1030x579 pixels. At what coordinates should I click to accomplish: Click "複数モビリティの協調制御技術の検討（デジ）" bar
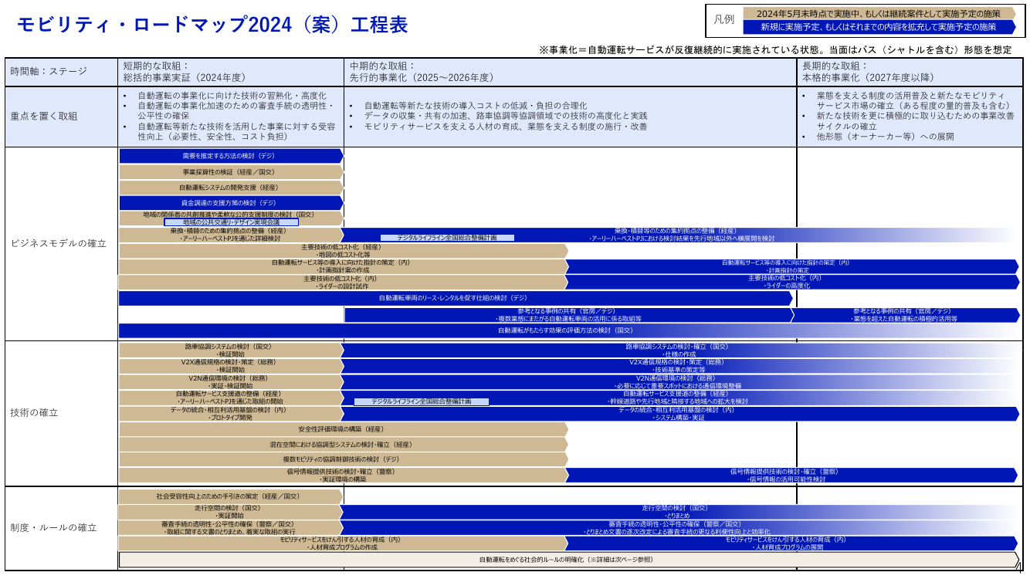tap(344, 459)
